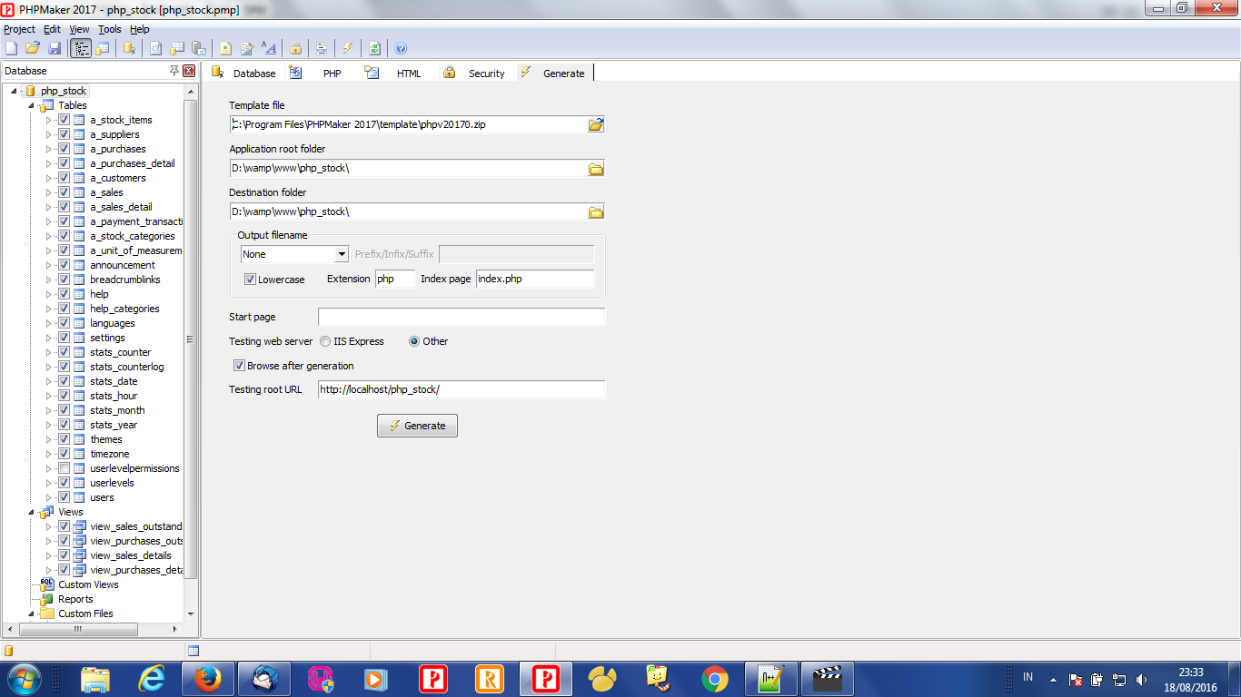Uncheck the users table checkbox
The image size is (1241, 697).
[x=65, y=497]
